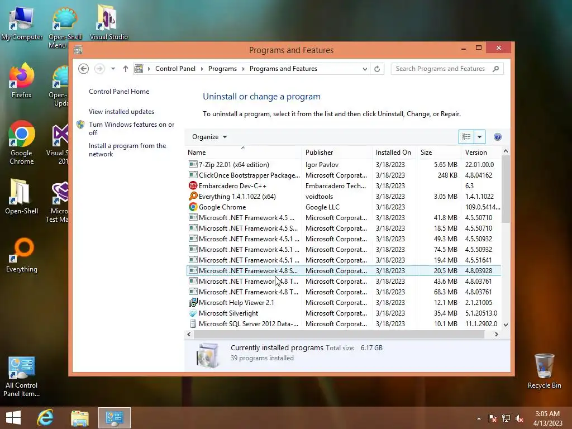Click the muted volume tray icon
Viewport: 572px width, 429px height.
[x=519, y=418]
